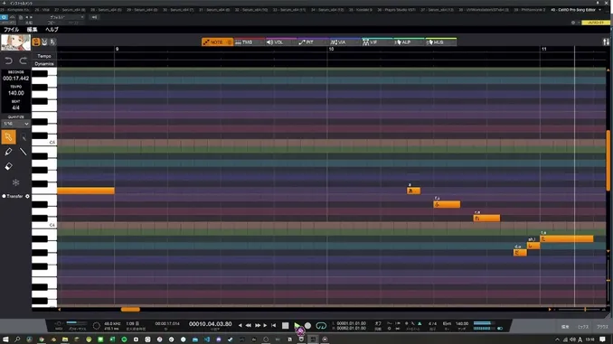Viewport: 613px width, 344px height.
Task: Toggle the Transfer radio indicator
Action: (x=4, y=196)
